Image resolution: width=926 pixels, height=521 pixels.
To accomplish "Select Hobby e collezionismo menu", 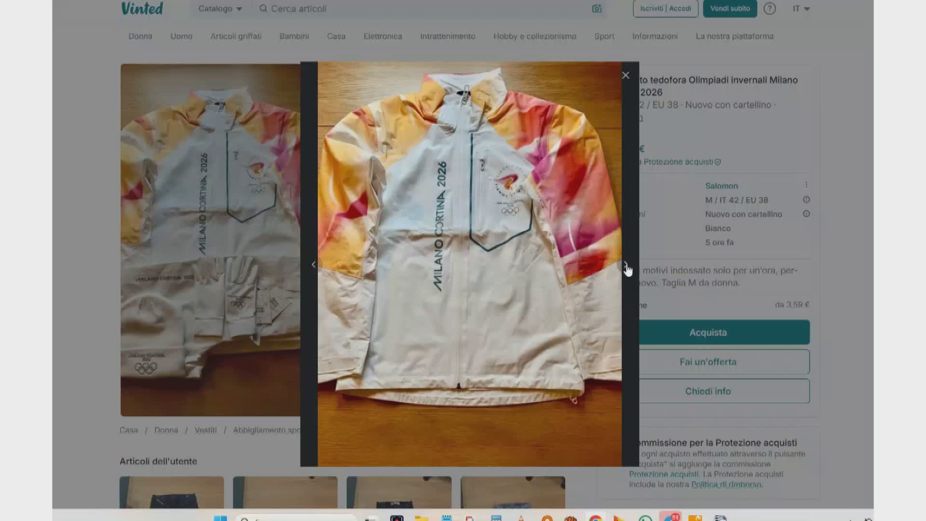I will 534,36.
